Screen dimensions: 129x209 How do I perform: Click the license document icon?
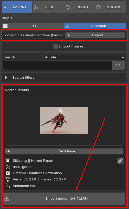8,173
